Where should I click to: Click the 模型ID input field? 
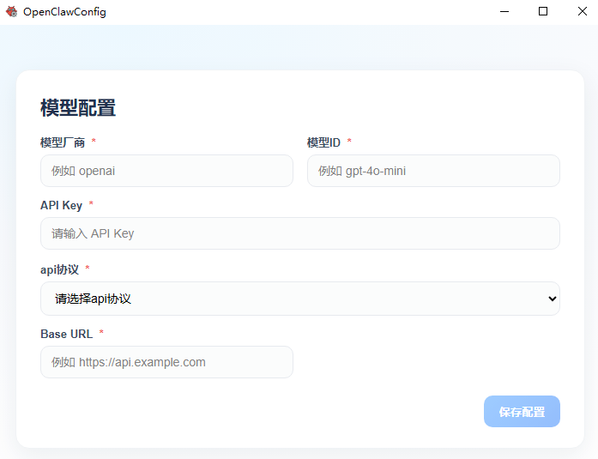(433, 171)
